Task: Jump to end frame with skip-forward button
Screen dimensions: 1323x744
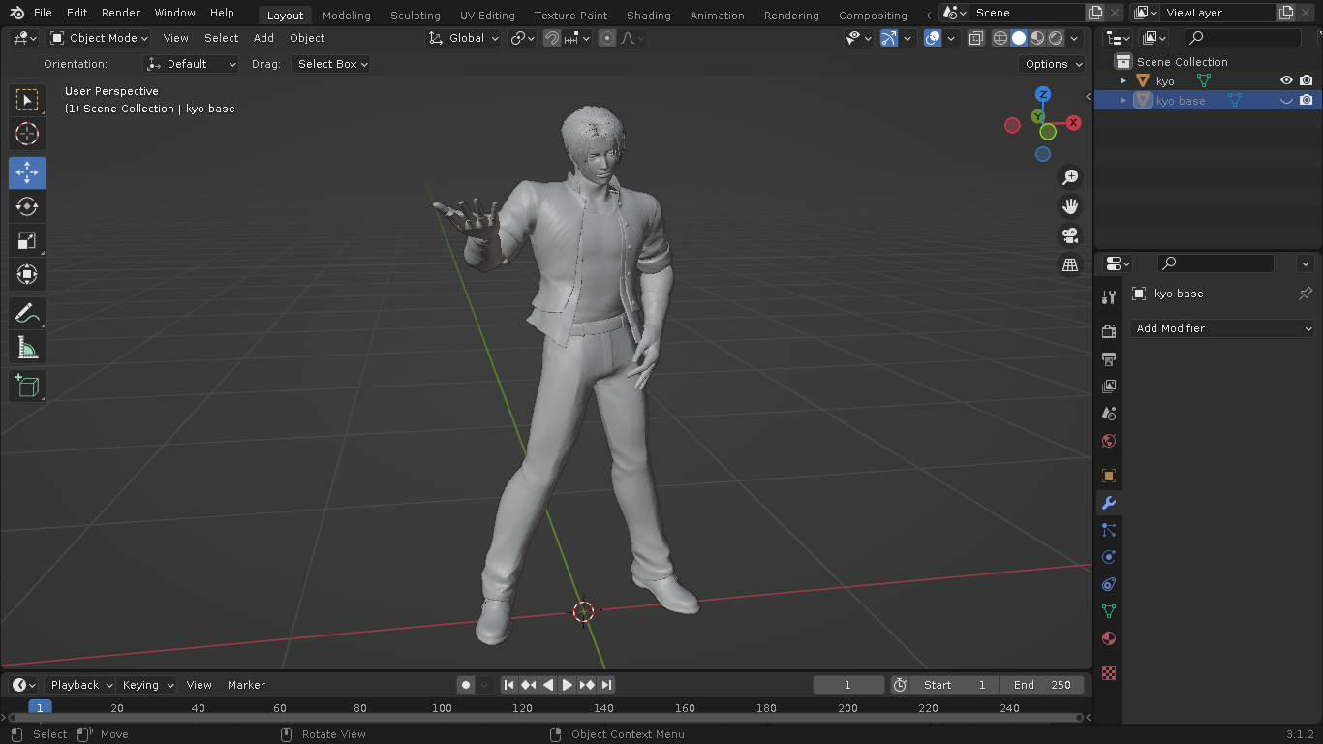Action: point(607,685)
